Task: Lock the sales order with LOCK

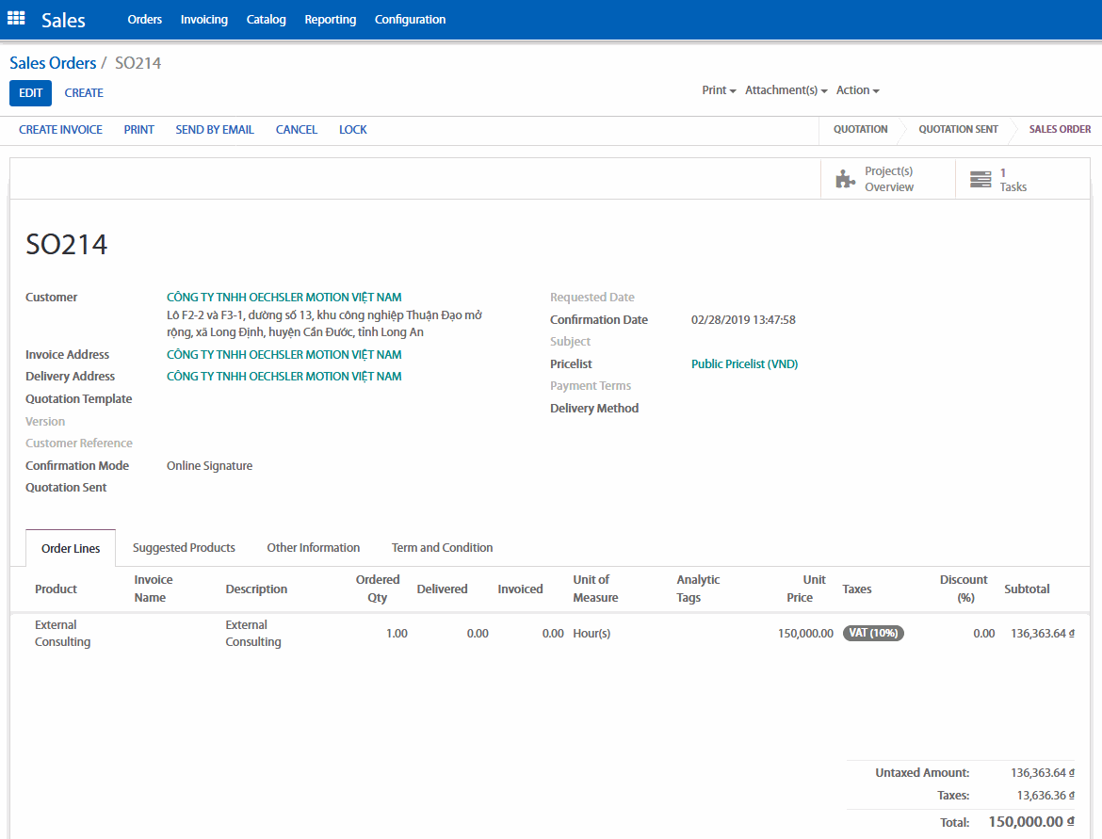Action: click(x=352, y=130)
